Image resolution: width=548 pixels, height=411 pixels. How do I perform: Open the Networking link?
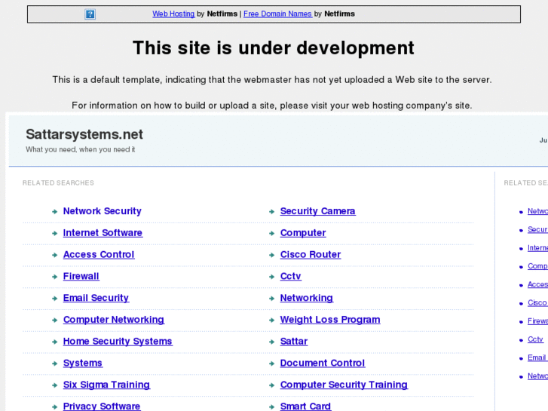(307, 298)
